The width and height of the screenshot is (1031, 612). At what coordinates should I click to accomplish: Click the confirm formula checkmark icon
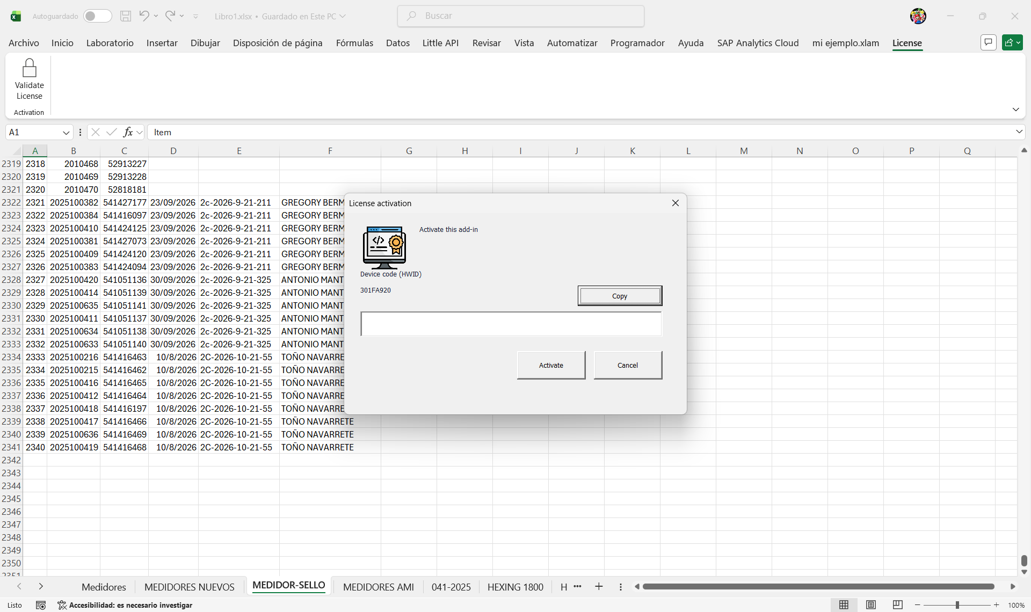point(112,132)
